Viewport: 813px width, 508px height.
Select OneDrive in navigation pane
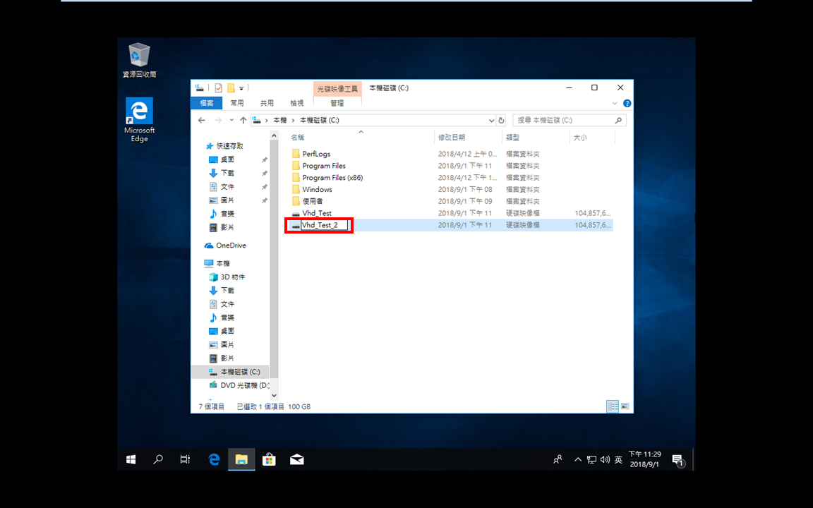(x=231, y=246)
